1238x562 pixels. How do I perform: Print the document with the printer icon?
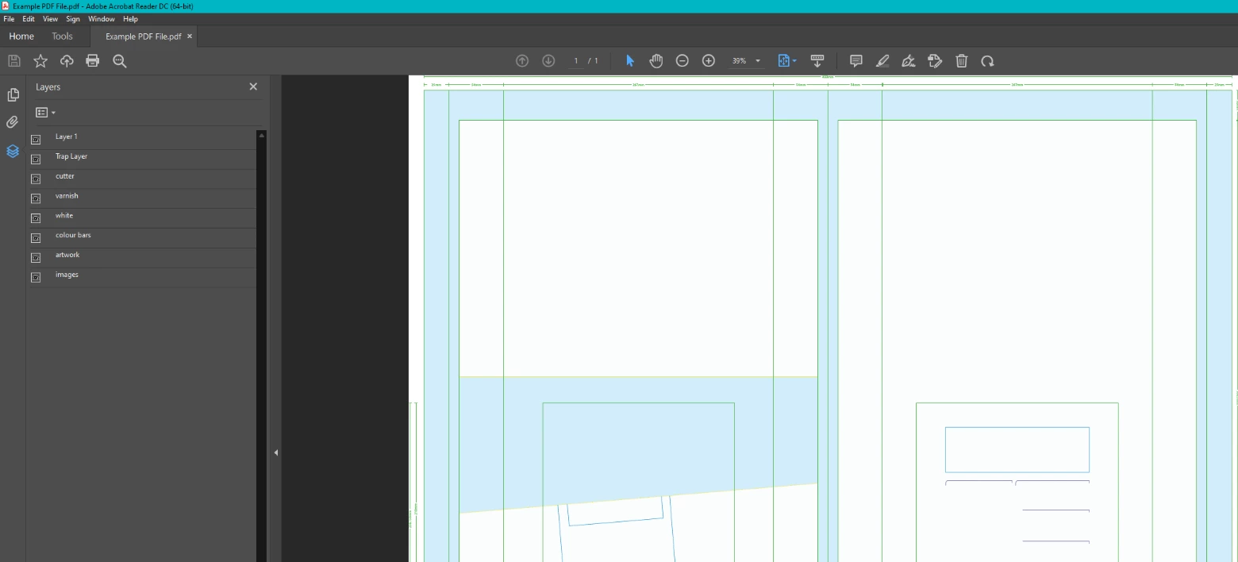(x=93, y=61)
